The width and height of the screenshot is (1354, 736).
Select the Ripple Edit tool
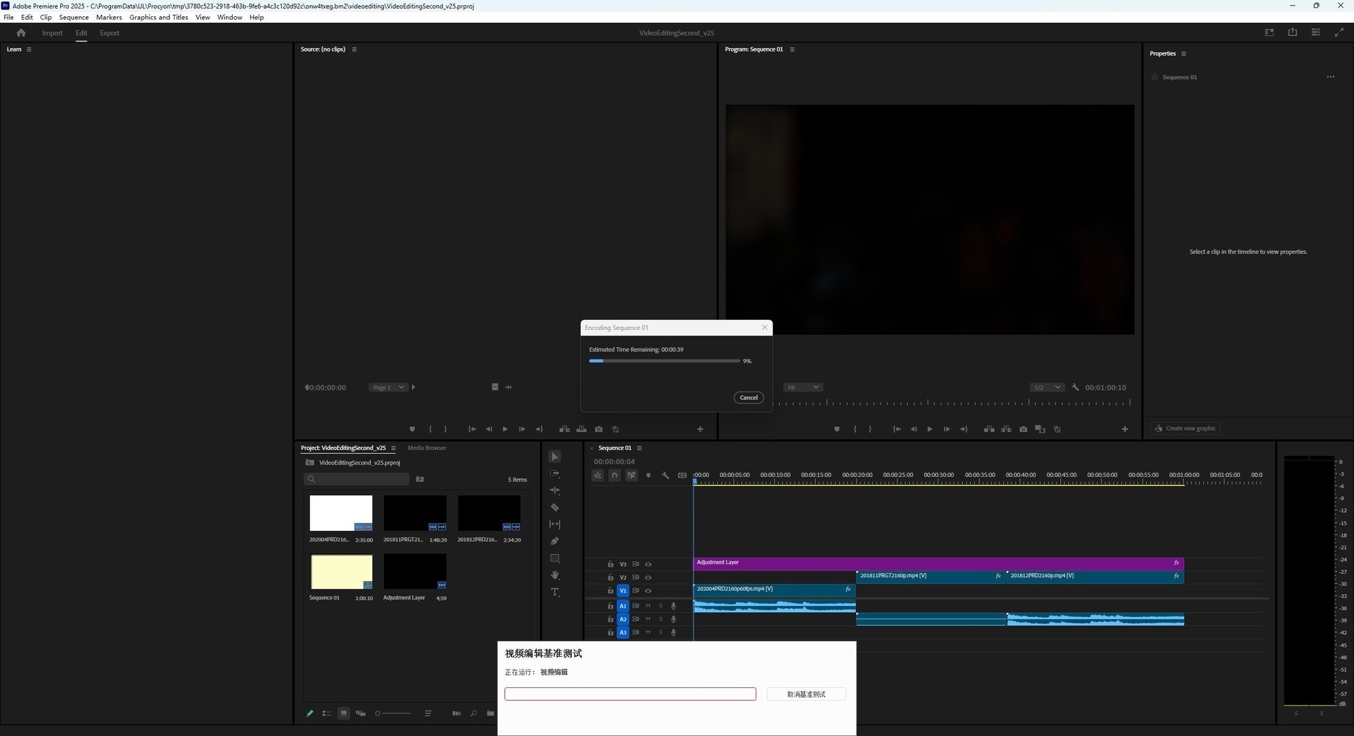554,490
